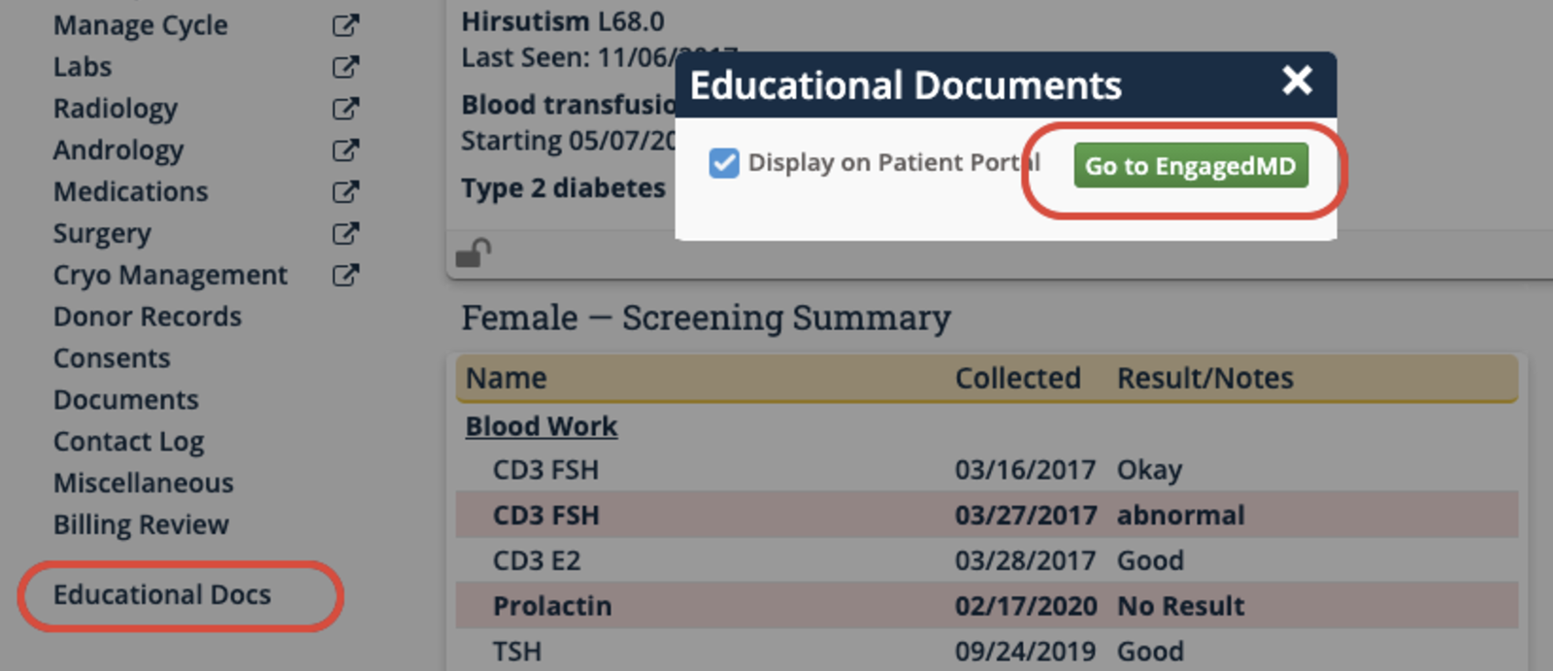This screenshot has width=1553, height=671.
Task: Open Educational Docs in sidebar
Action: coord(162,595)
